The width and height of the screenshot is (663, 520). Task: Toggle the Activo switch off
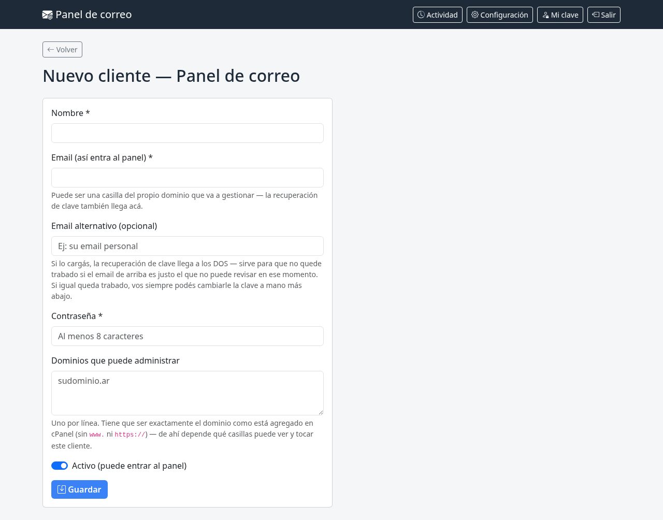60,466
